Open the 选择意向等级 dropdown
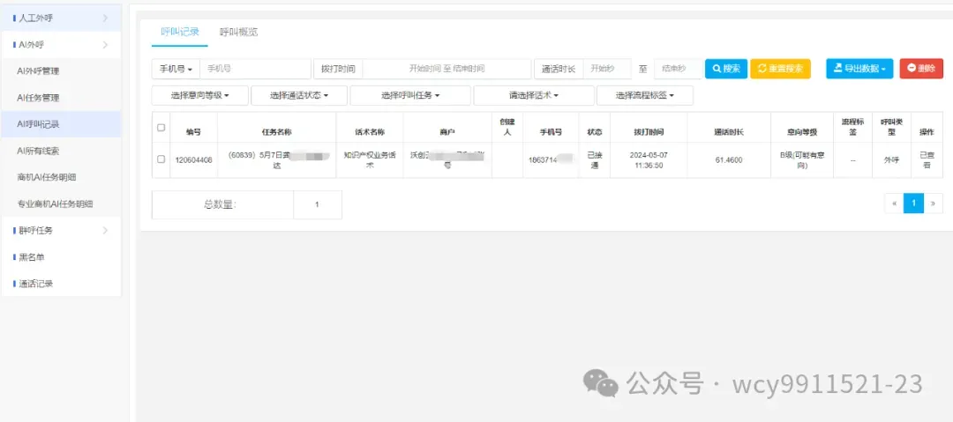953x422 pixels. 200,95
